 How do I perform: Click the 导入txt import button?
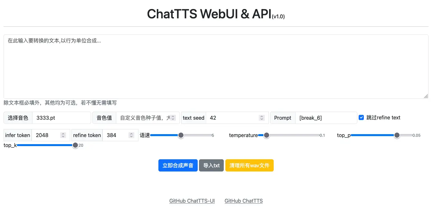point(211,165)
